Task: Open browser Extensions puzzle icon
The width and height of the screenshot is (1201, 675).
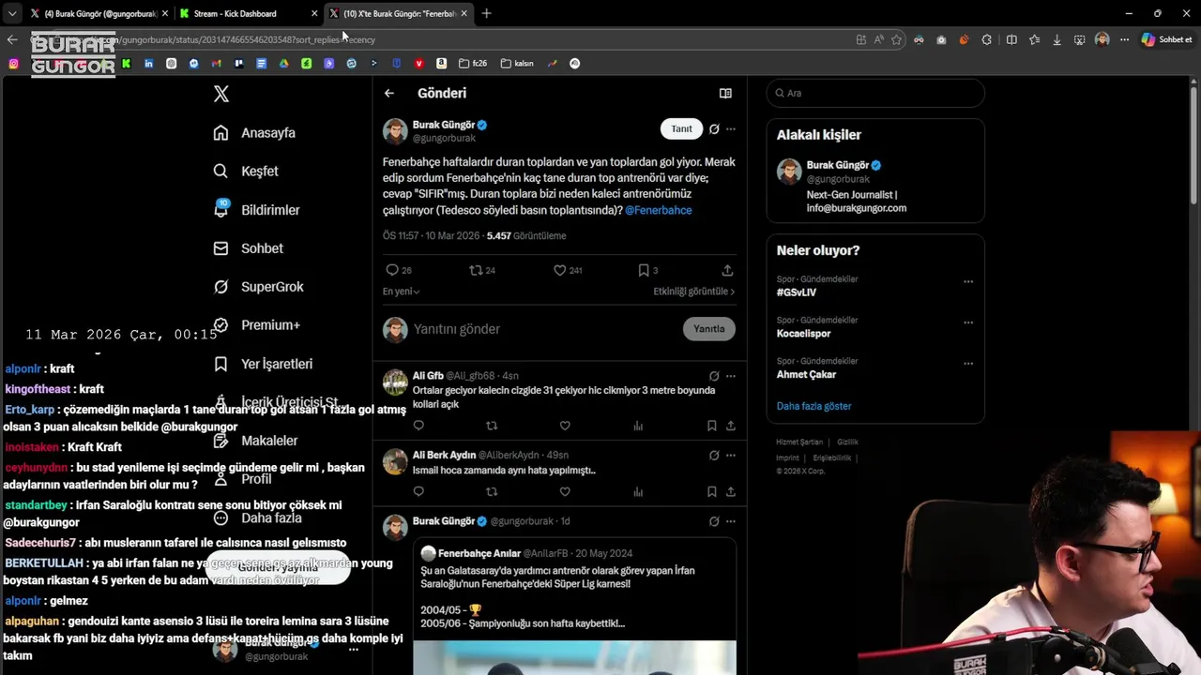Action: [x=987, y=39]
